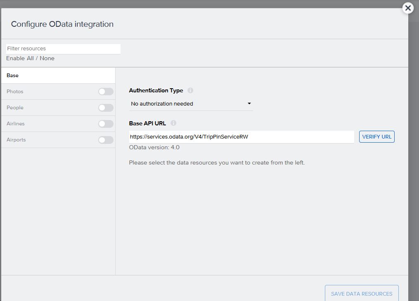Switch on the Airports resource toggle

[106, 140]
